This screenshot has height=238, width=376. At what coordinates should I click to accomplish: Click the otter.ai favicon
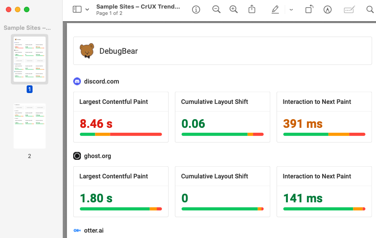click(x=77, y=231)
